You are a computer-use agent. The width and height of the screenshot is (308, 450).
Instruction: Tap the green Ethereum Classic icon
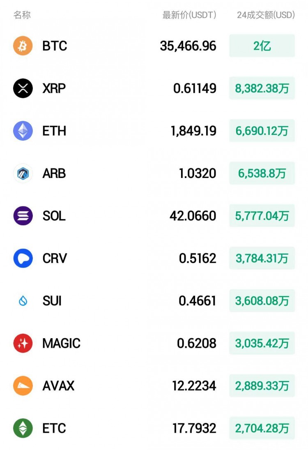pyautogui.click(x=23, y=428)
